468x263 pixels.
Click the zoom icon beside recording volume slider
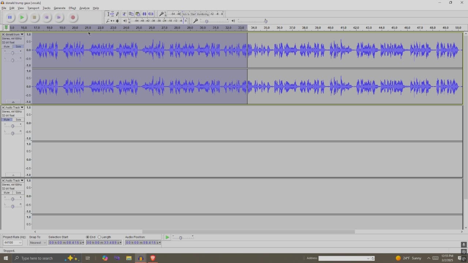196,21
